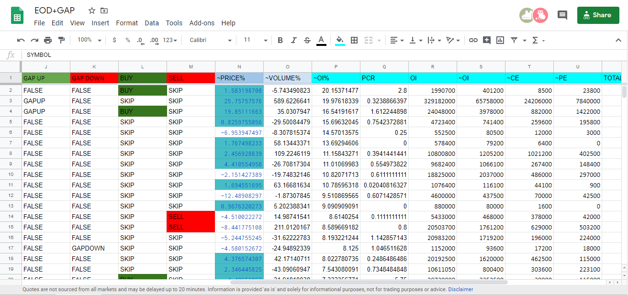Change the Calibri font
The image size is (628, 295).
point(211,40)
